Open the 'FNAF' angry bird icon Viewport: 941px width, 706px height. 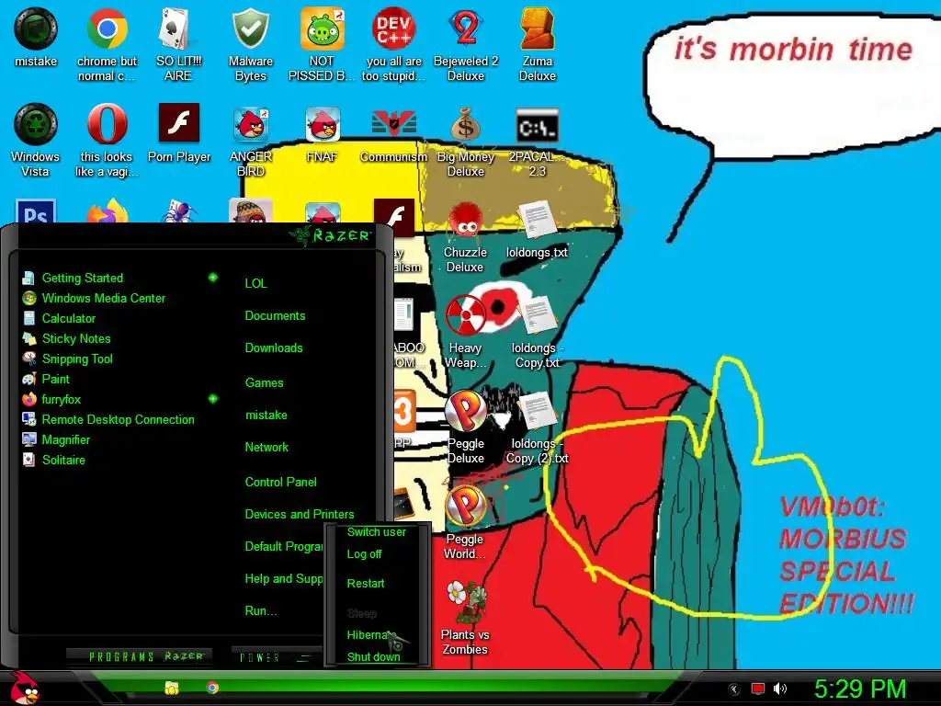coord(323,133)
